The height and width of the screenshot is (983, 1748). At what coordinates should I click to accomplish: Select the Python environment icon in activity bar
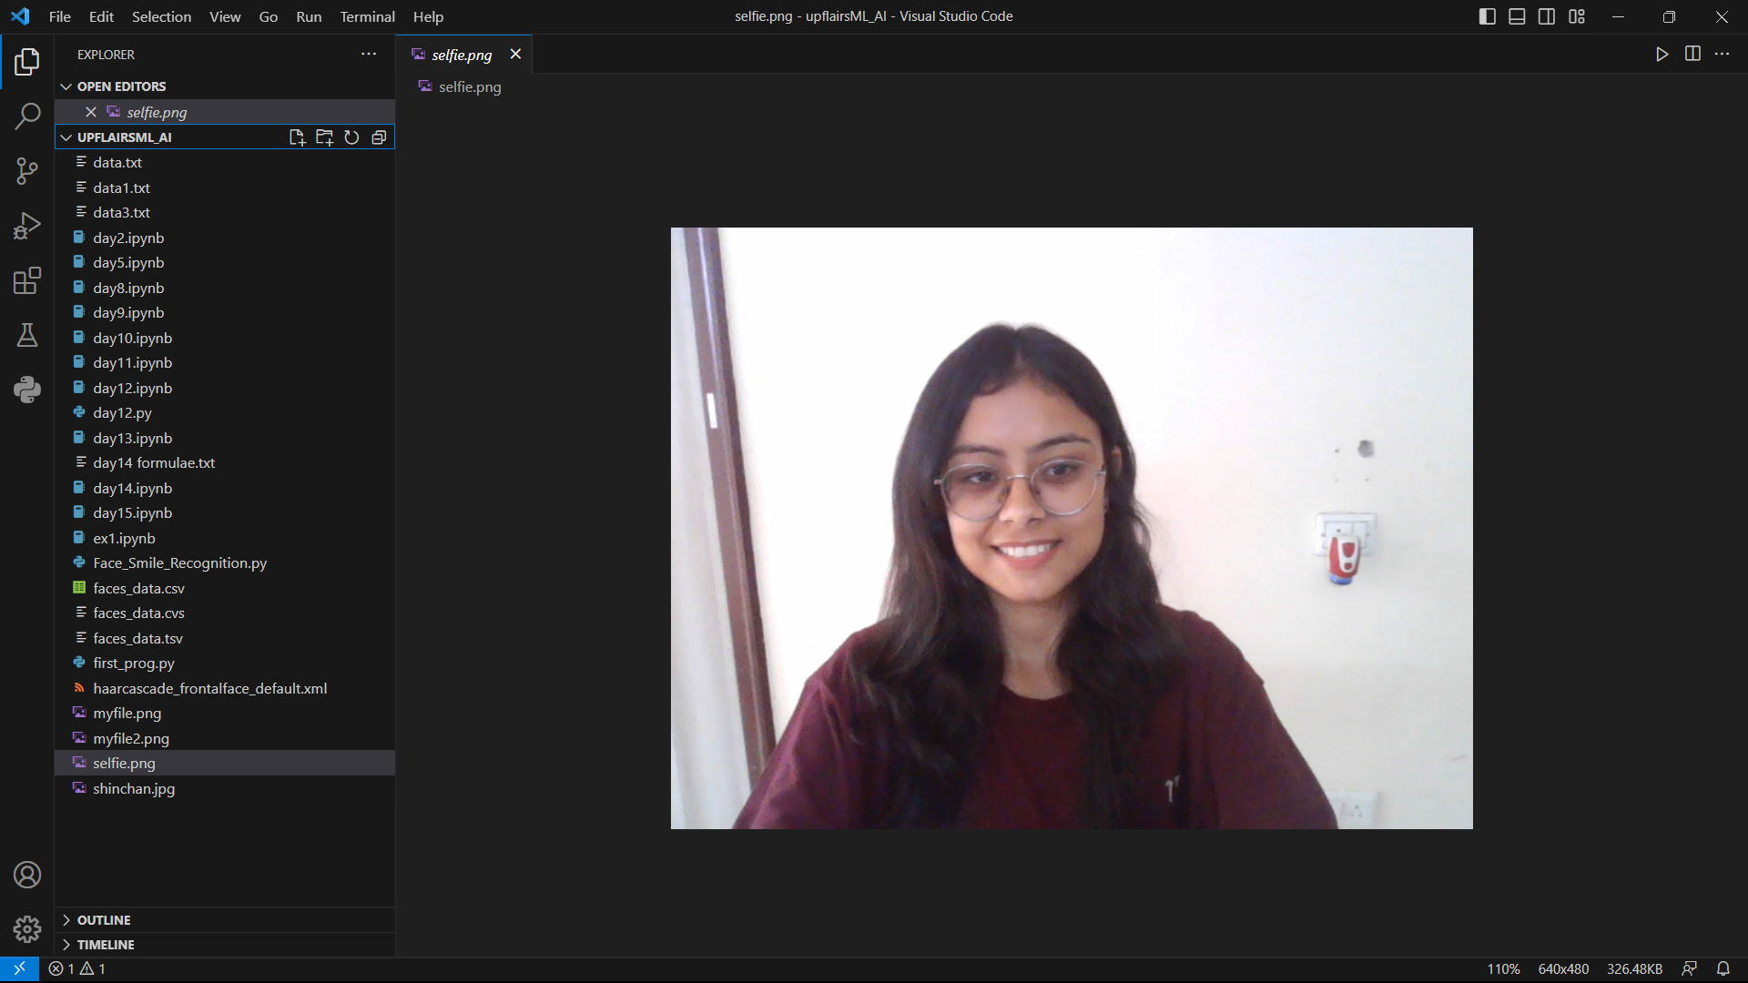[26, 390]
